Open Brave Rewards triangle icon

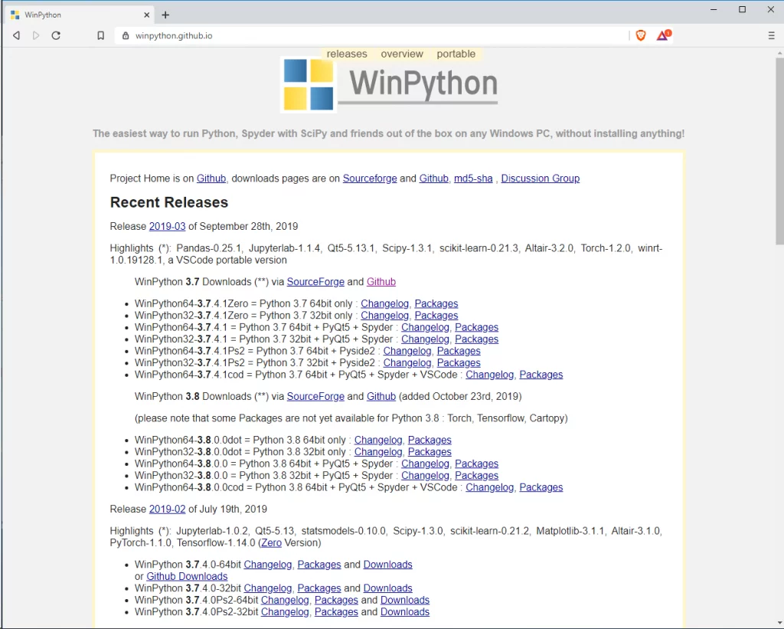[x=664, y=35]
